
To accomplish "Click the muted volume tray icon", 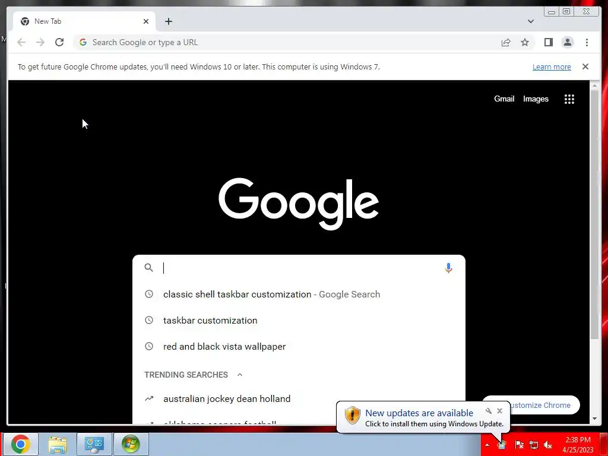I will [547, 445].
